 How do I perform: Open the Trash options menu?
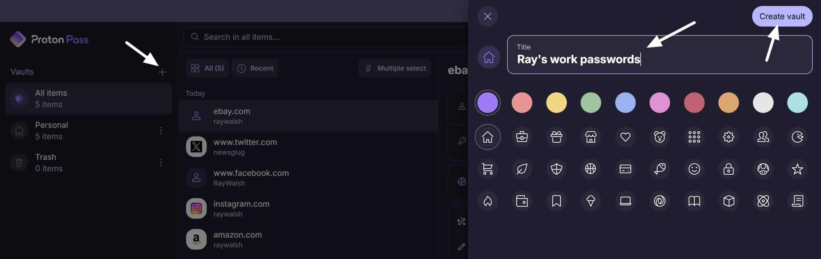pyautogui.click(x=161, y=163)
